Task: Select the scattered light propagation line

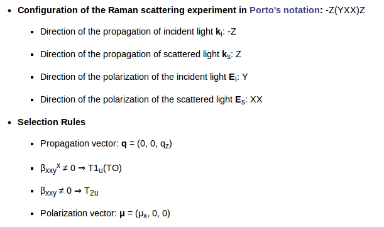Action: click(x=141, y=55)
